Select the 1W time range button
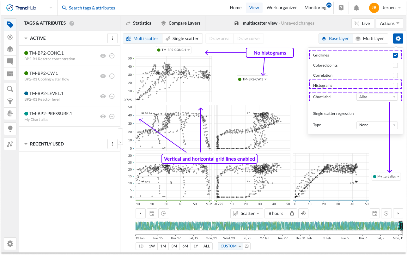 152,246
